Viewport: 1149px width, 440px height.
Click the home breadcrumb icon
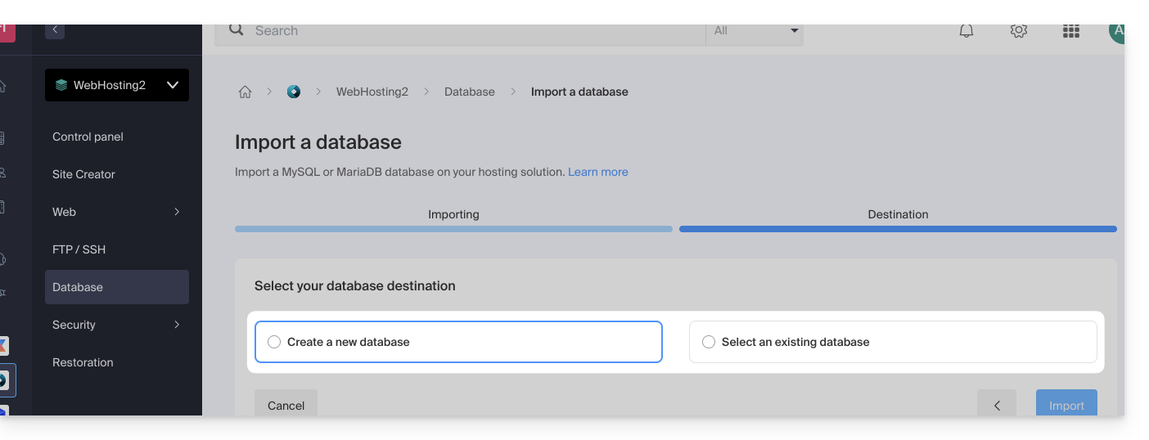click(245, 92)
